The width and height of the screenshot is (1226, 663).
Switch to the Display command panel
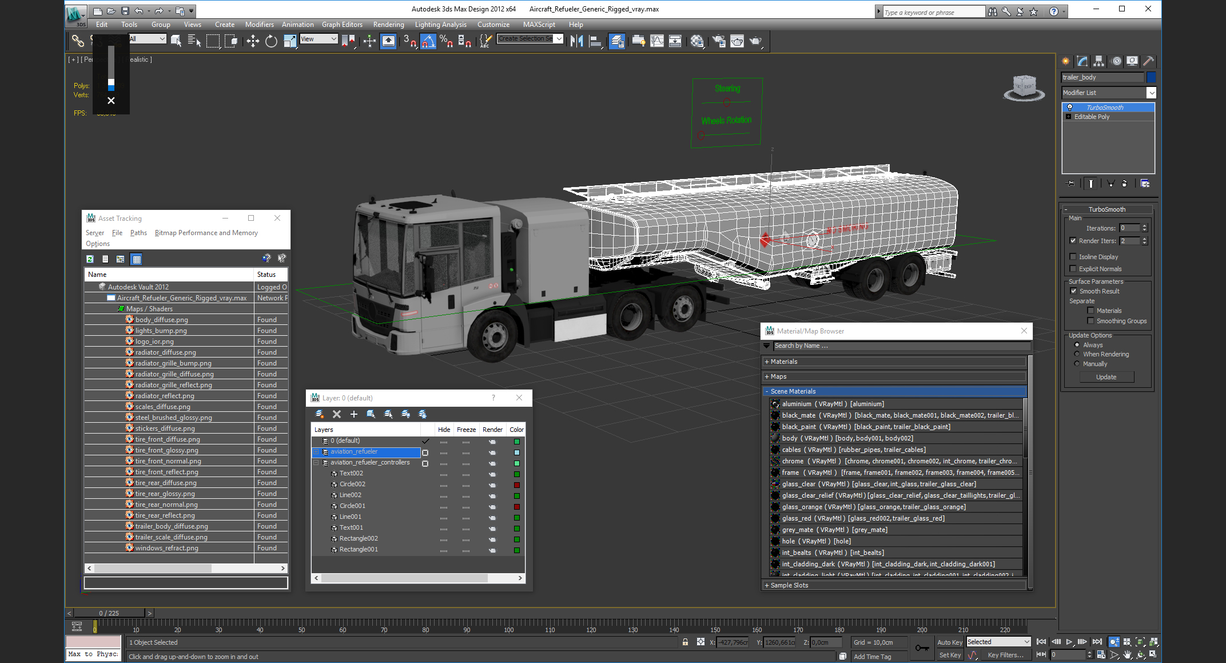(1132, 61)
